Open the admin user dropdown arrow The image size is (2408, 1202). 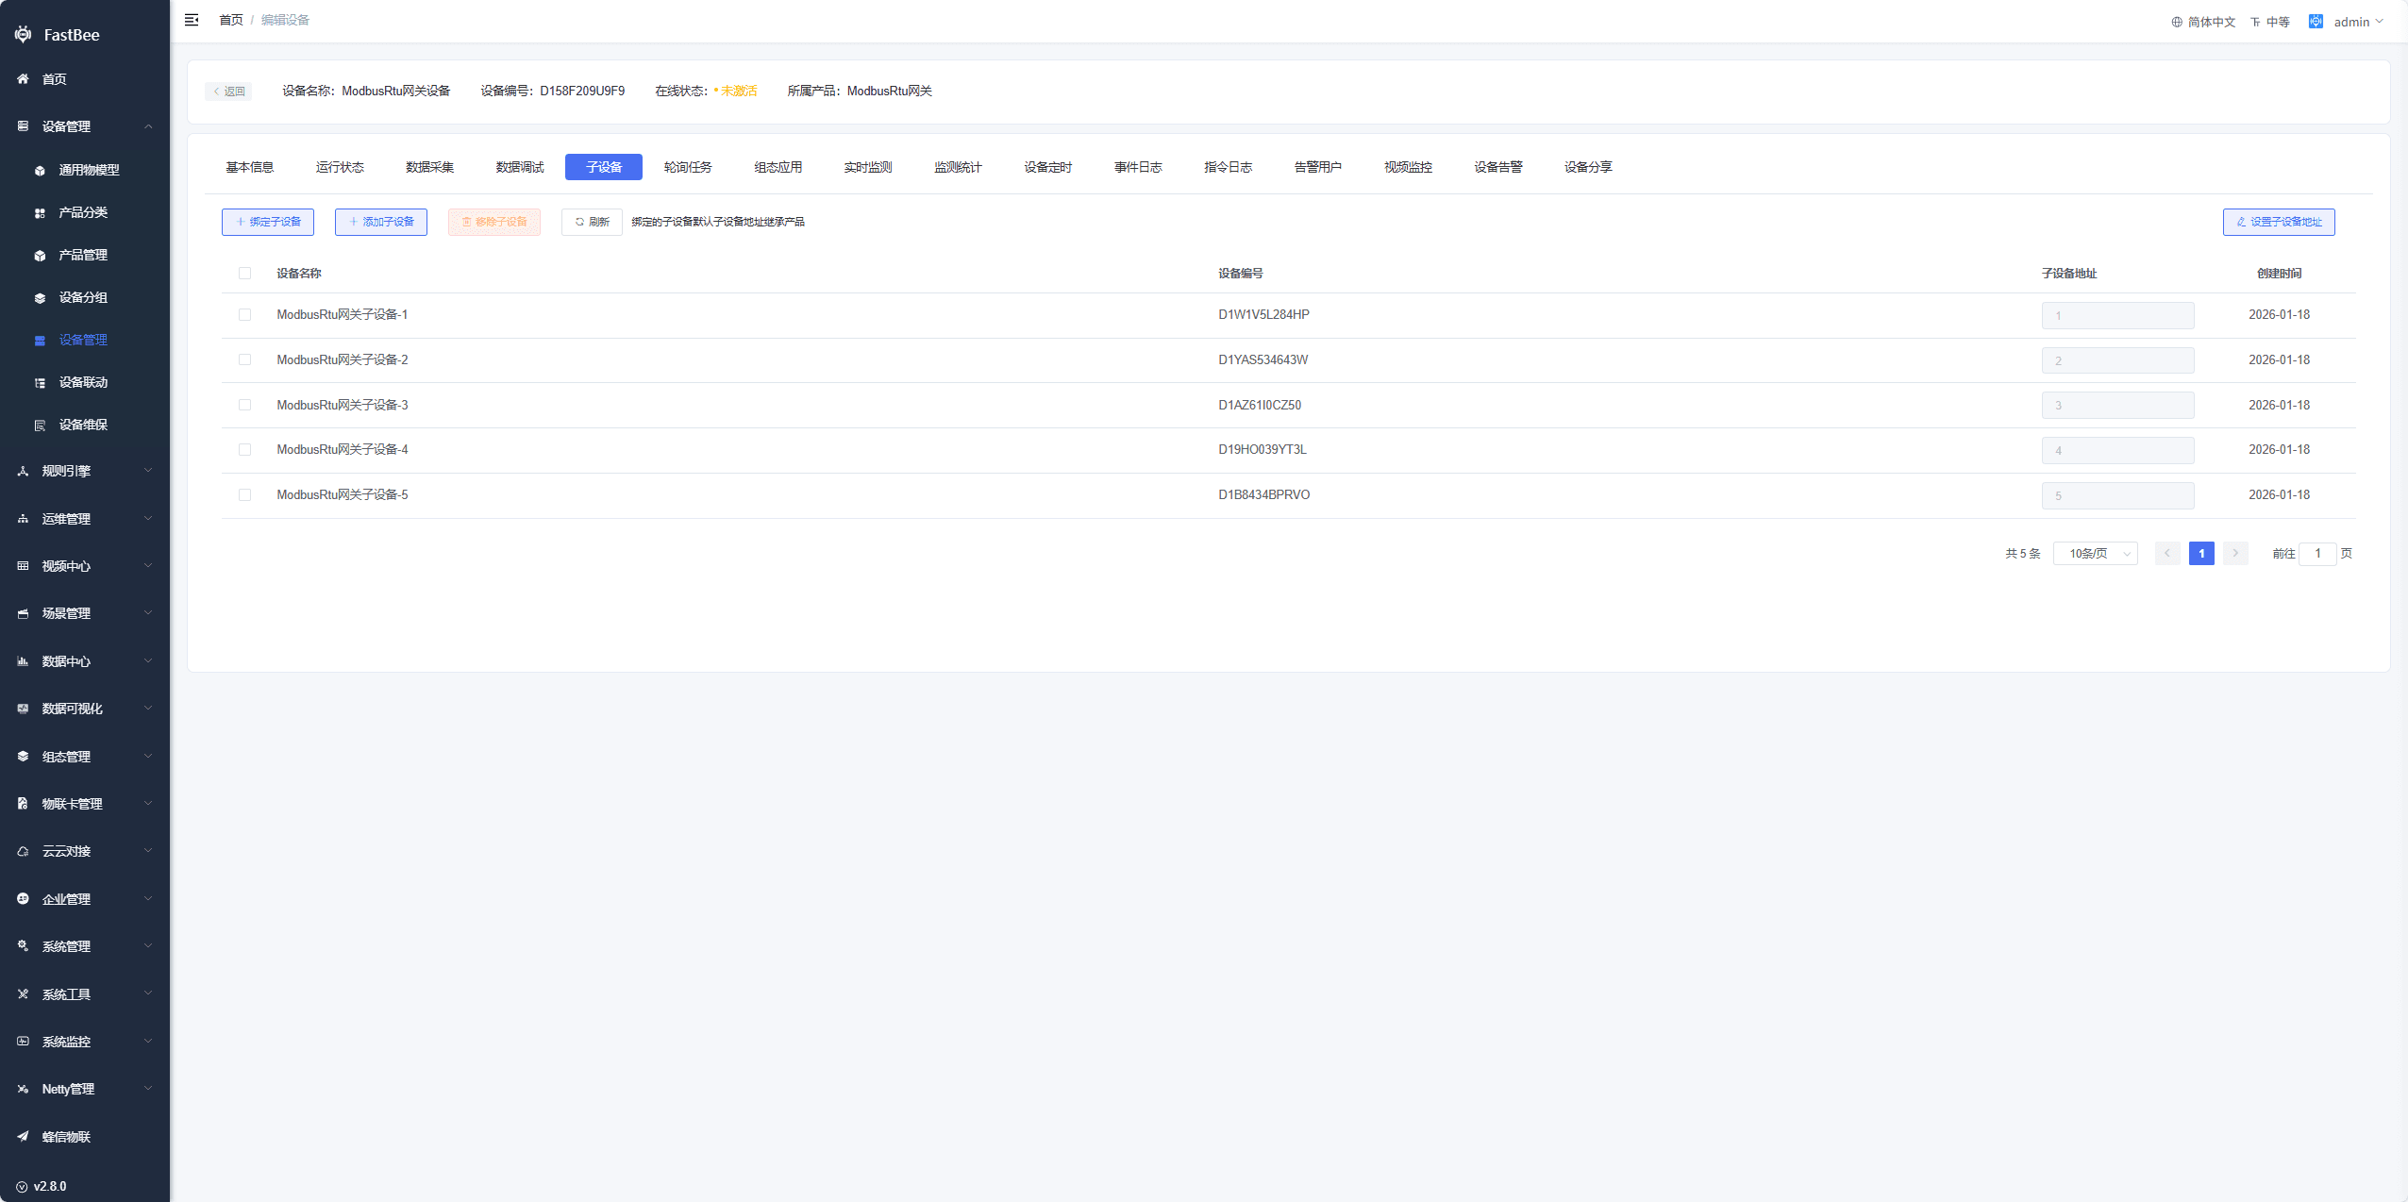click(2379, 21)
